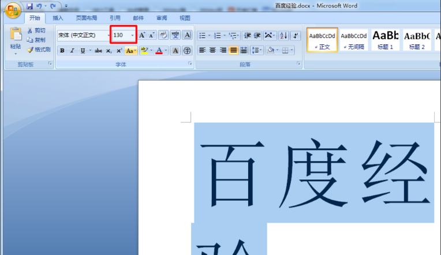Click the 复制 copy button
Screen dimensions: 441x255
point(36,40)
